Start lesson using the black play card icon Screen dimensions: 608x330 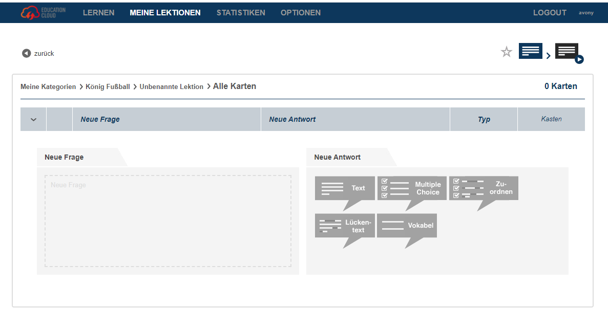click(x=568, y=52)
